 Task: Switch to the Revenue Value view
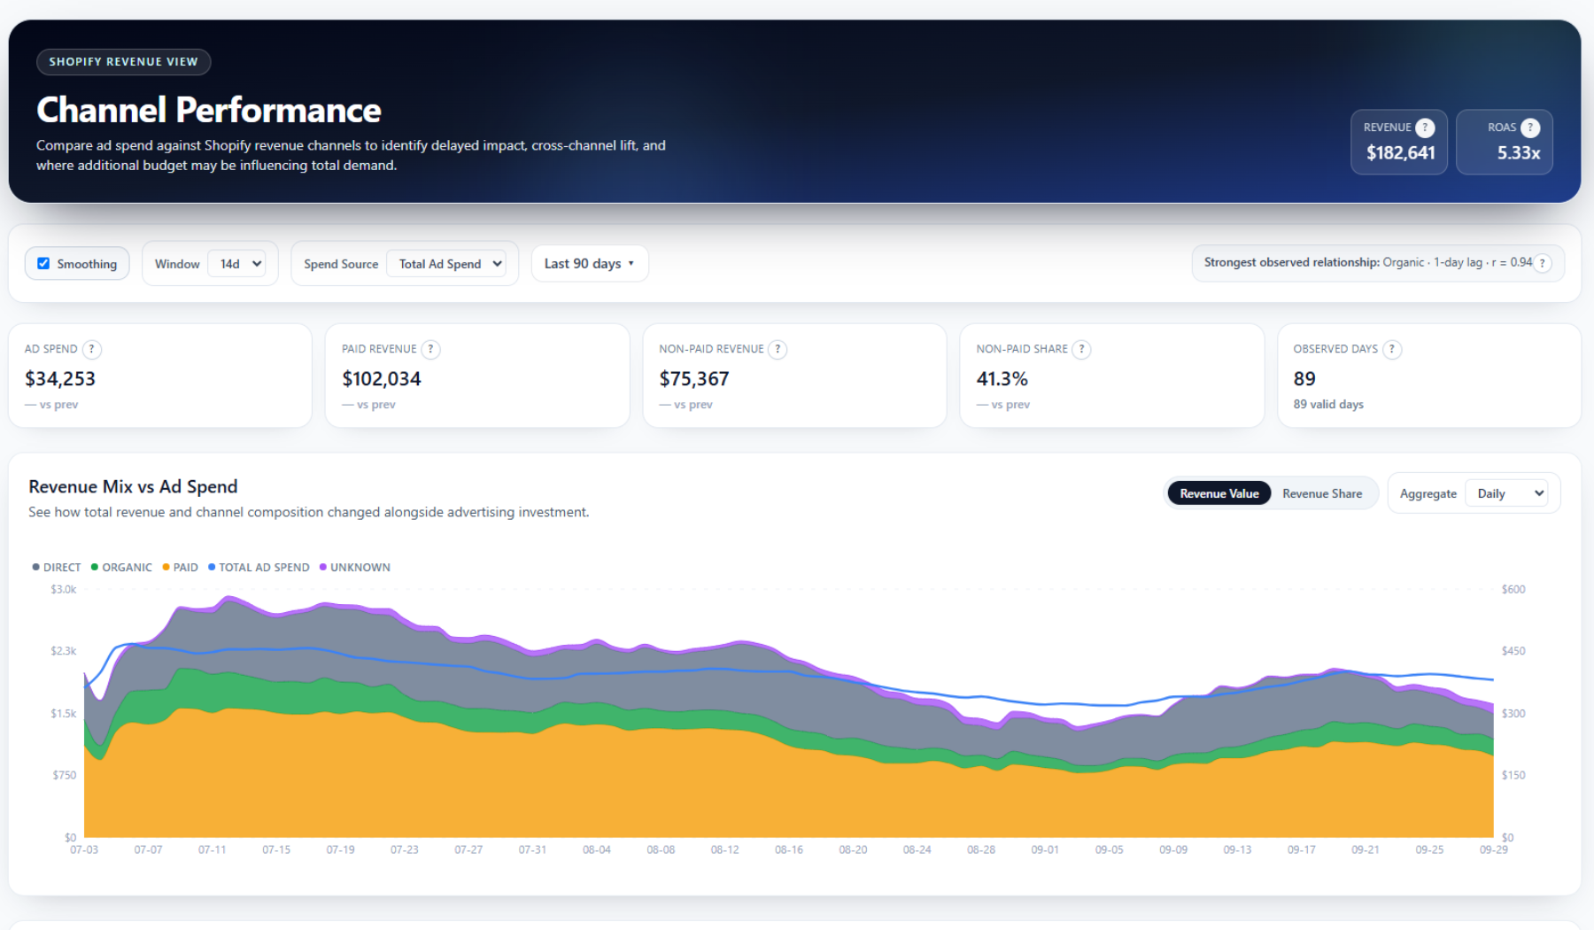tap(1219, 493)
